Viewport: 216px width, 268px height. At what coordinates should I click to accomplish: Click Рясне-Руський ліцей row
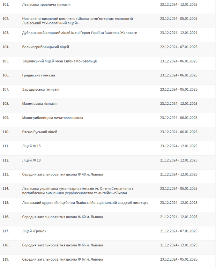[39, 132]
